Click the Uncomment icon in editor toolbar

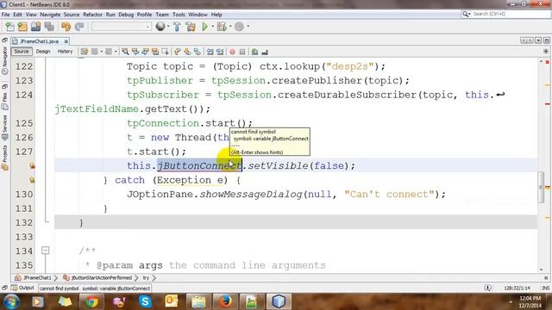pyautogui.click(x=265, y=52)
